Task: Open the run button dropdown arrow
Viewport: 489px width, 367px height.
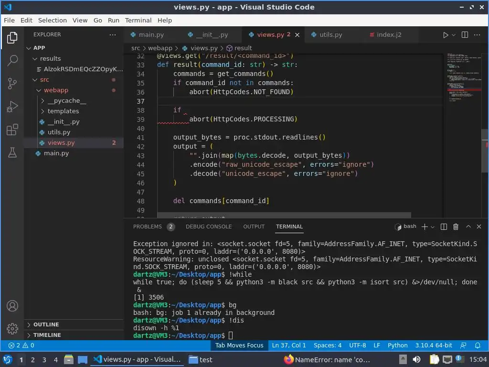Action: [454, 35]
